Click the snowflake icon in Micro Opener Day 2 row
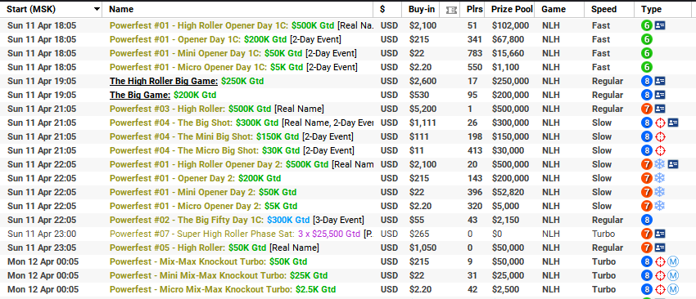The width and height of the screenshot is (696, 299). (x=660, y=206)
